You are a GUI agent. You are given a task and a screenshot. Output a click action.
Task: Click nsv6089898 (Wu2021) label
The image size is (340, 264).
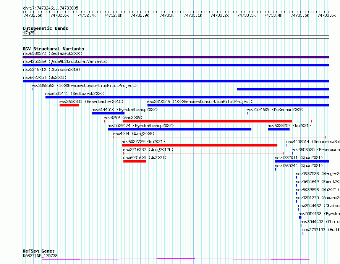[x=317, y=190]
